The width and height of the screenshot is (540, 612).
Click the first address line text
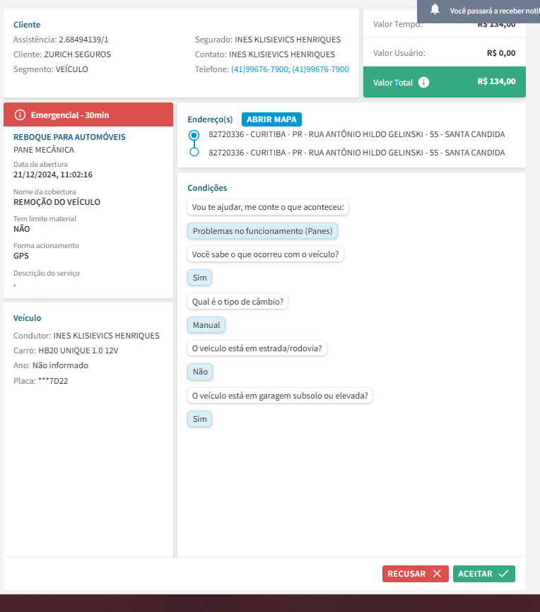(x=356, y=134)
